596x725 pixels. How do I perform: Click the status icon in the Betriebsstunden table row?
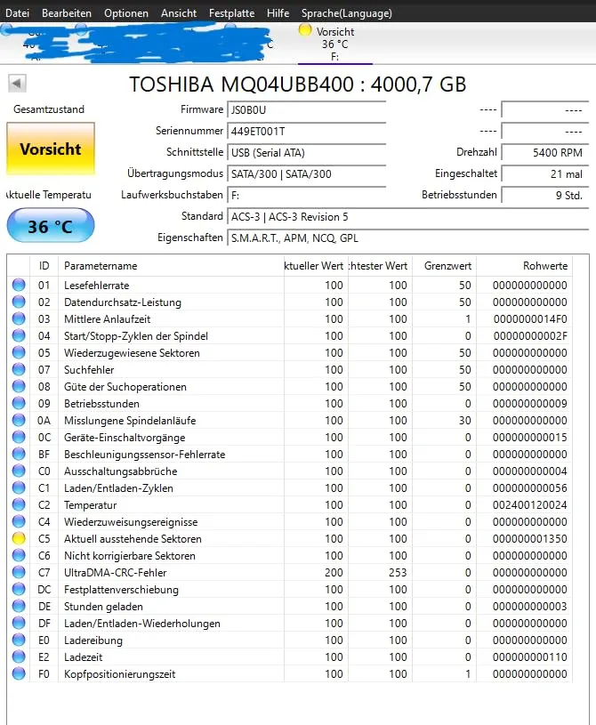[19, 403]
